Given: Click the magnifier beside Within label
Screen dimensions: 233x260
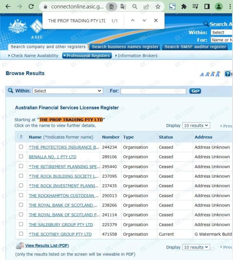Looking at the screenshot, I should [x=10, y=90].
